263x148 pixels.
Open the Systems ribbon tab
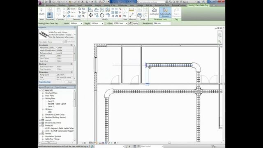coord(71,5)
